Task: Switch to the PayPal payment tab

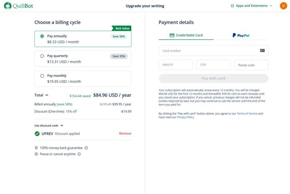Action: [x=241, y=35]
